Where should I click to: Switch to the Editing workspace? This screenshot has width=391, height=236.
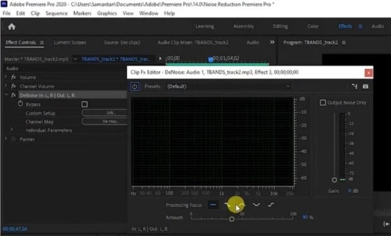tap(280, 26)
